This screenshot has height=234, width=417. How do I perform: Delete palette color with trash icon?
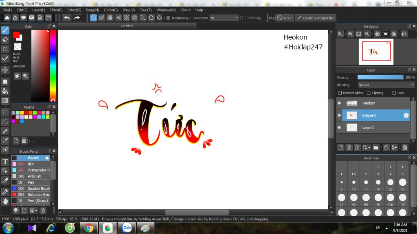click(24, 141)
